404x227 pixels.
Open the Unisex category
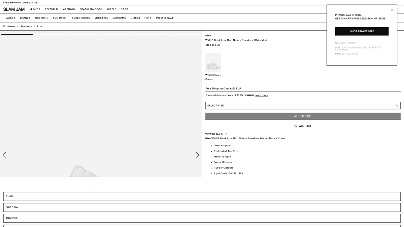[x=135, y=18]
